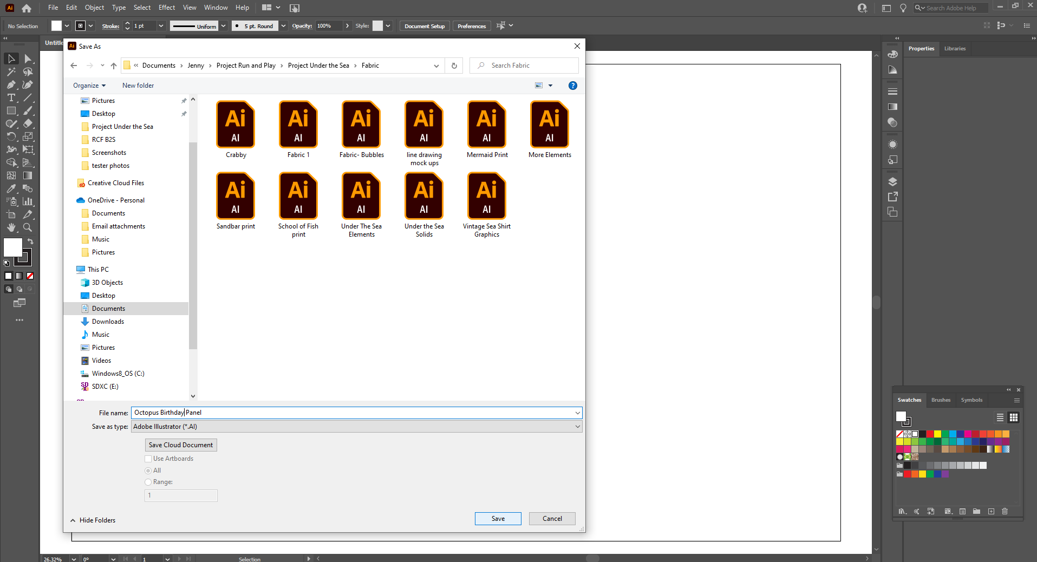Open the stroke weight dropdown
The height and width of the screenshot is (562, 1037).
tap(161, 26)
